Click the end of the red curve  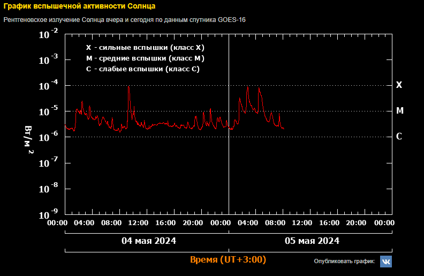284,129
